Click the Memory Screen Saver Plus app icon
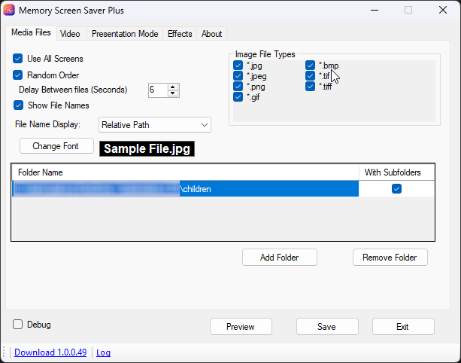This screenshot has width=461, height=363. (9, 11)
